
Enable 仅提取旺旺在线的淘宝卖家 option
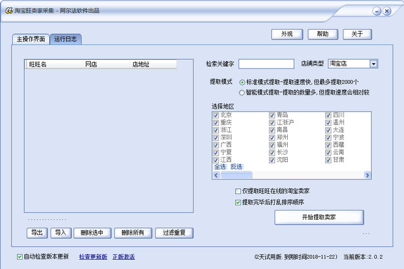tap(237, 191)
